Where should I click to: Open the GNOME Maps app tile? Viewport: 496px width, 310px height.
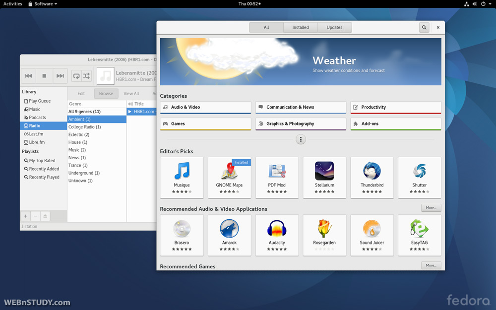tap(229, 178)
